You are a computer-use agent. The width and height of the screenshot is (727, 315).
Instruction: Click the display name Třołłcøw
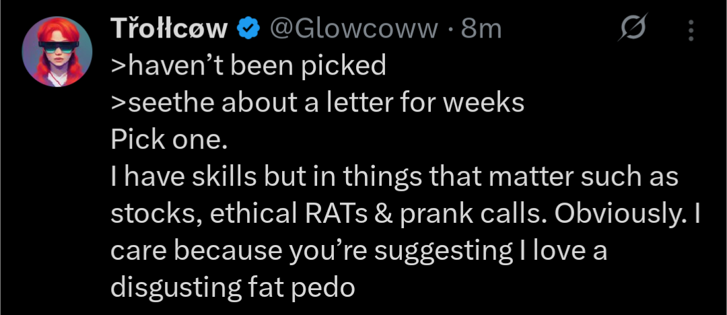point(169,29)
